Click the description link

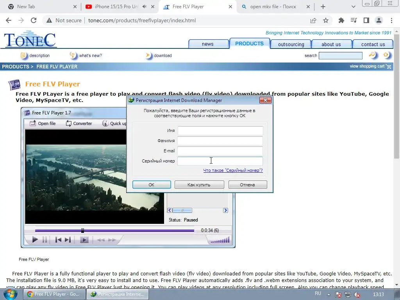click(39, 55)
